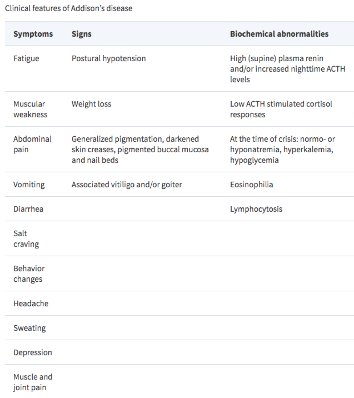Select the Fatigue symptom cell
This screenshot has height=398, width=354.
click(26, 59)
